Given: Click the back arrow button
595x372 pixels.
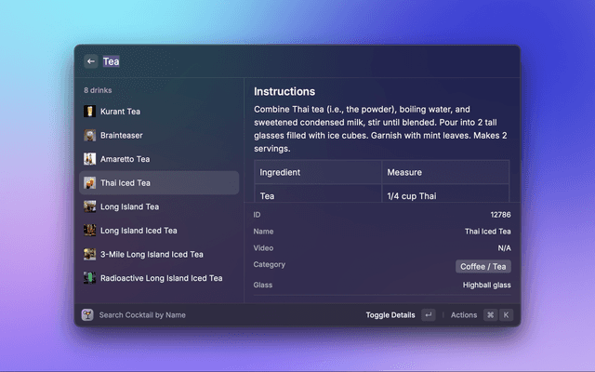Looking at the screenshot, I should (x=91, y=61).
